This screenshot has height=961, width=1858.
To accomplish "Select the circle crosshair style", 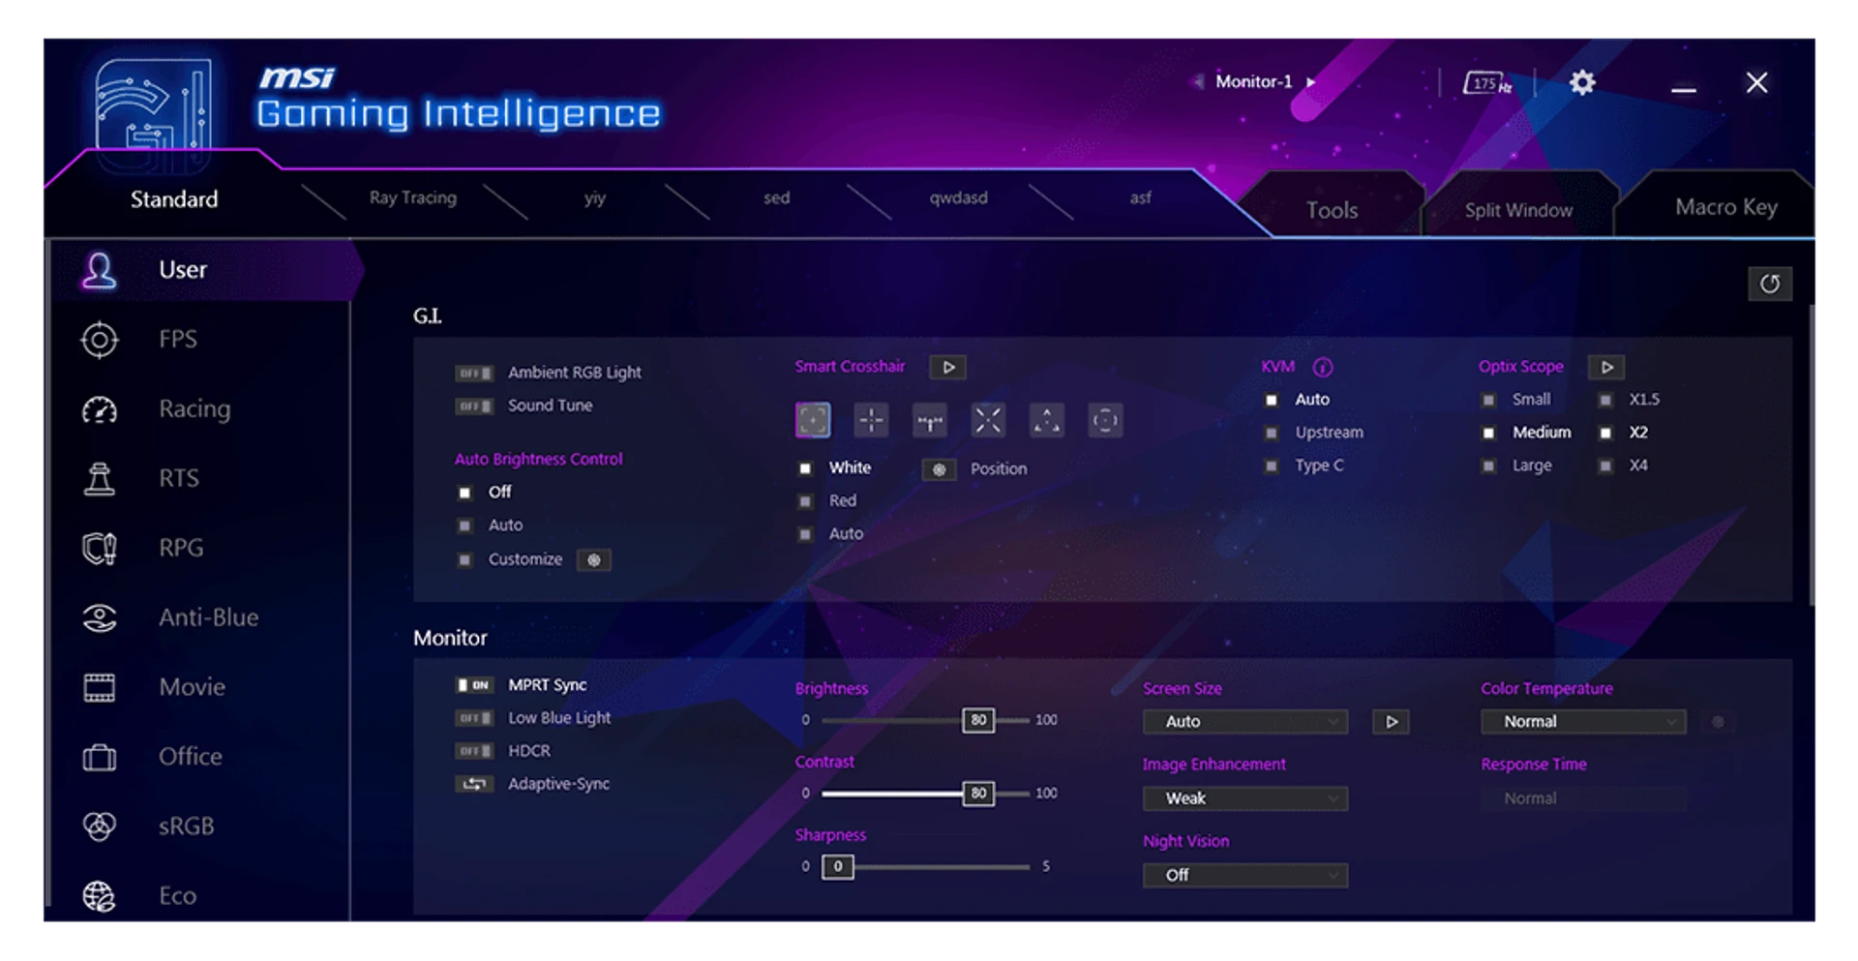I will (1105, 421).
